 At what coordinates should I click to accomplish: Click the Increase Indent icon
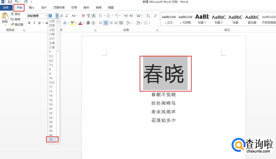pos(131,16)
